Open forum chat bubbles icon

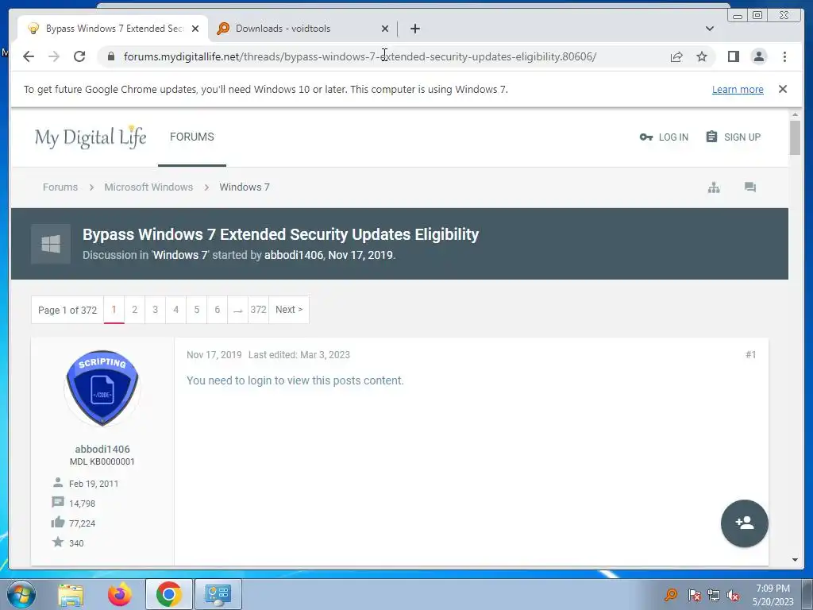click(749, 187)
